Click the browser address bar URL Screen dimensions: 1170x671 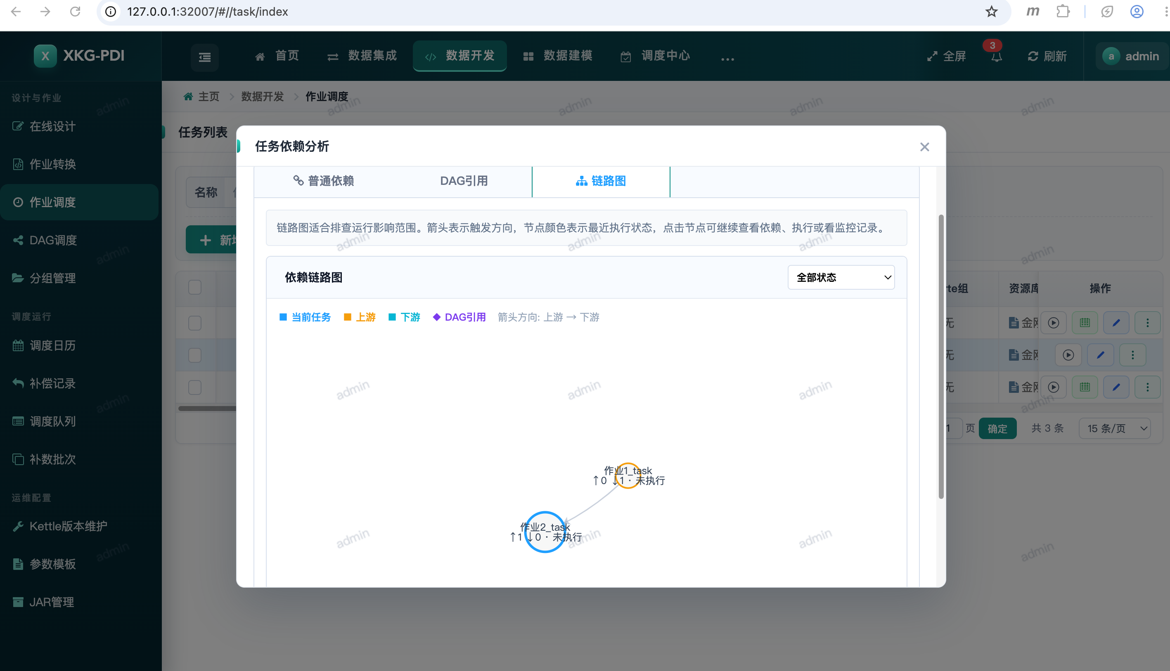point(207,12)
